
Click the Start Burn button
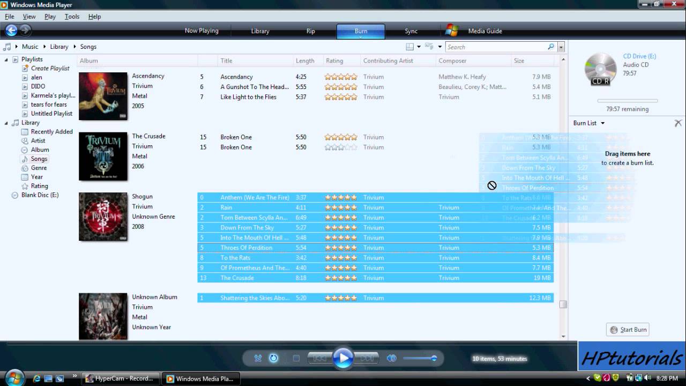pyautogui.click(x=628, y=330)
